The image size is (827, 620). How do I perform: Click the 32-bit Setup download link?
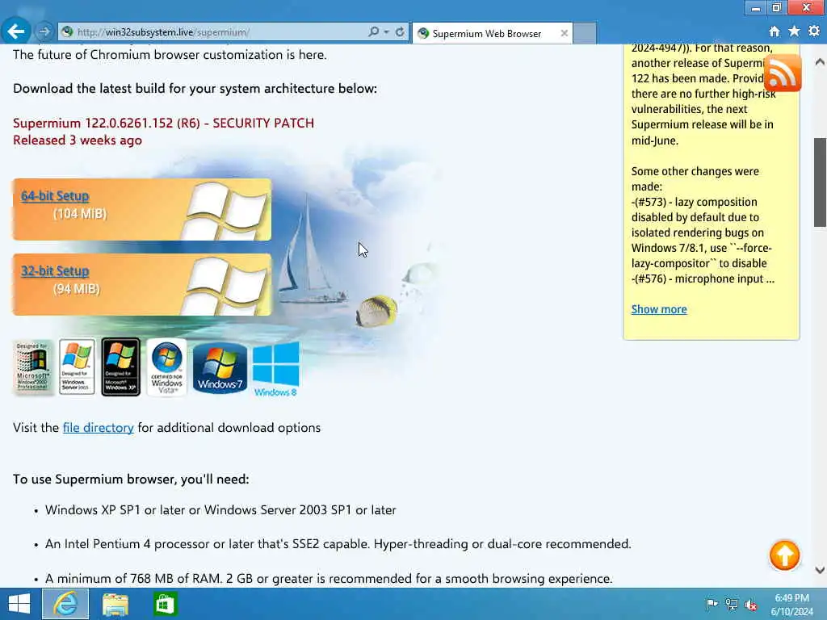[x=55, y=271]
